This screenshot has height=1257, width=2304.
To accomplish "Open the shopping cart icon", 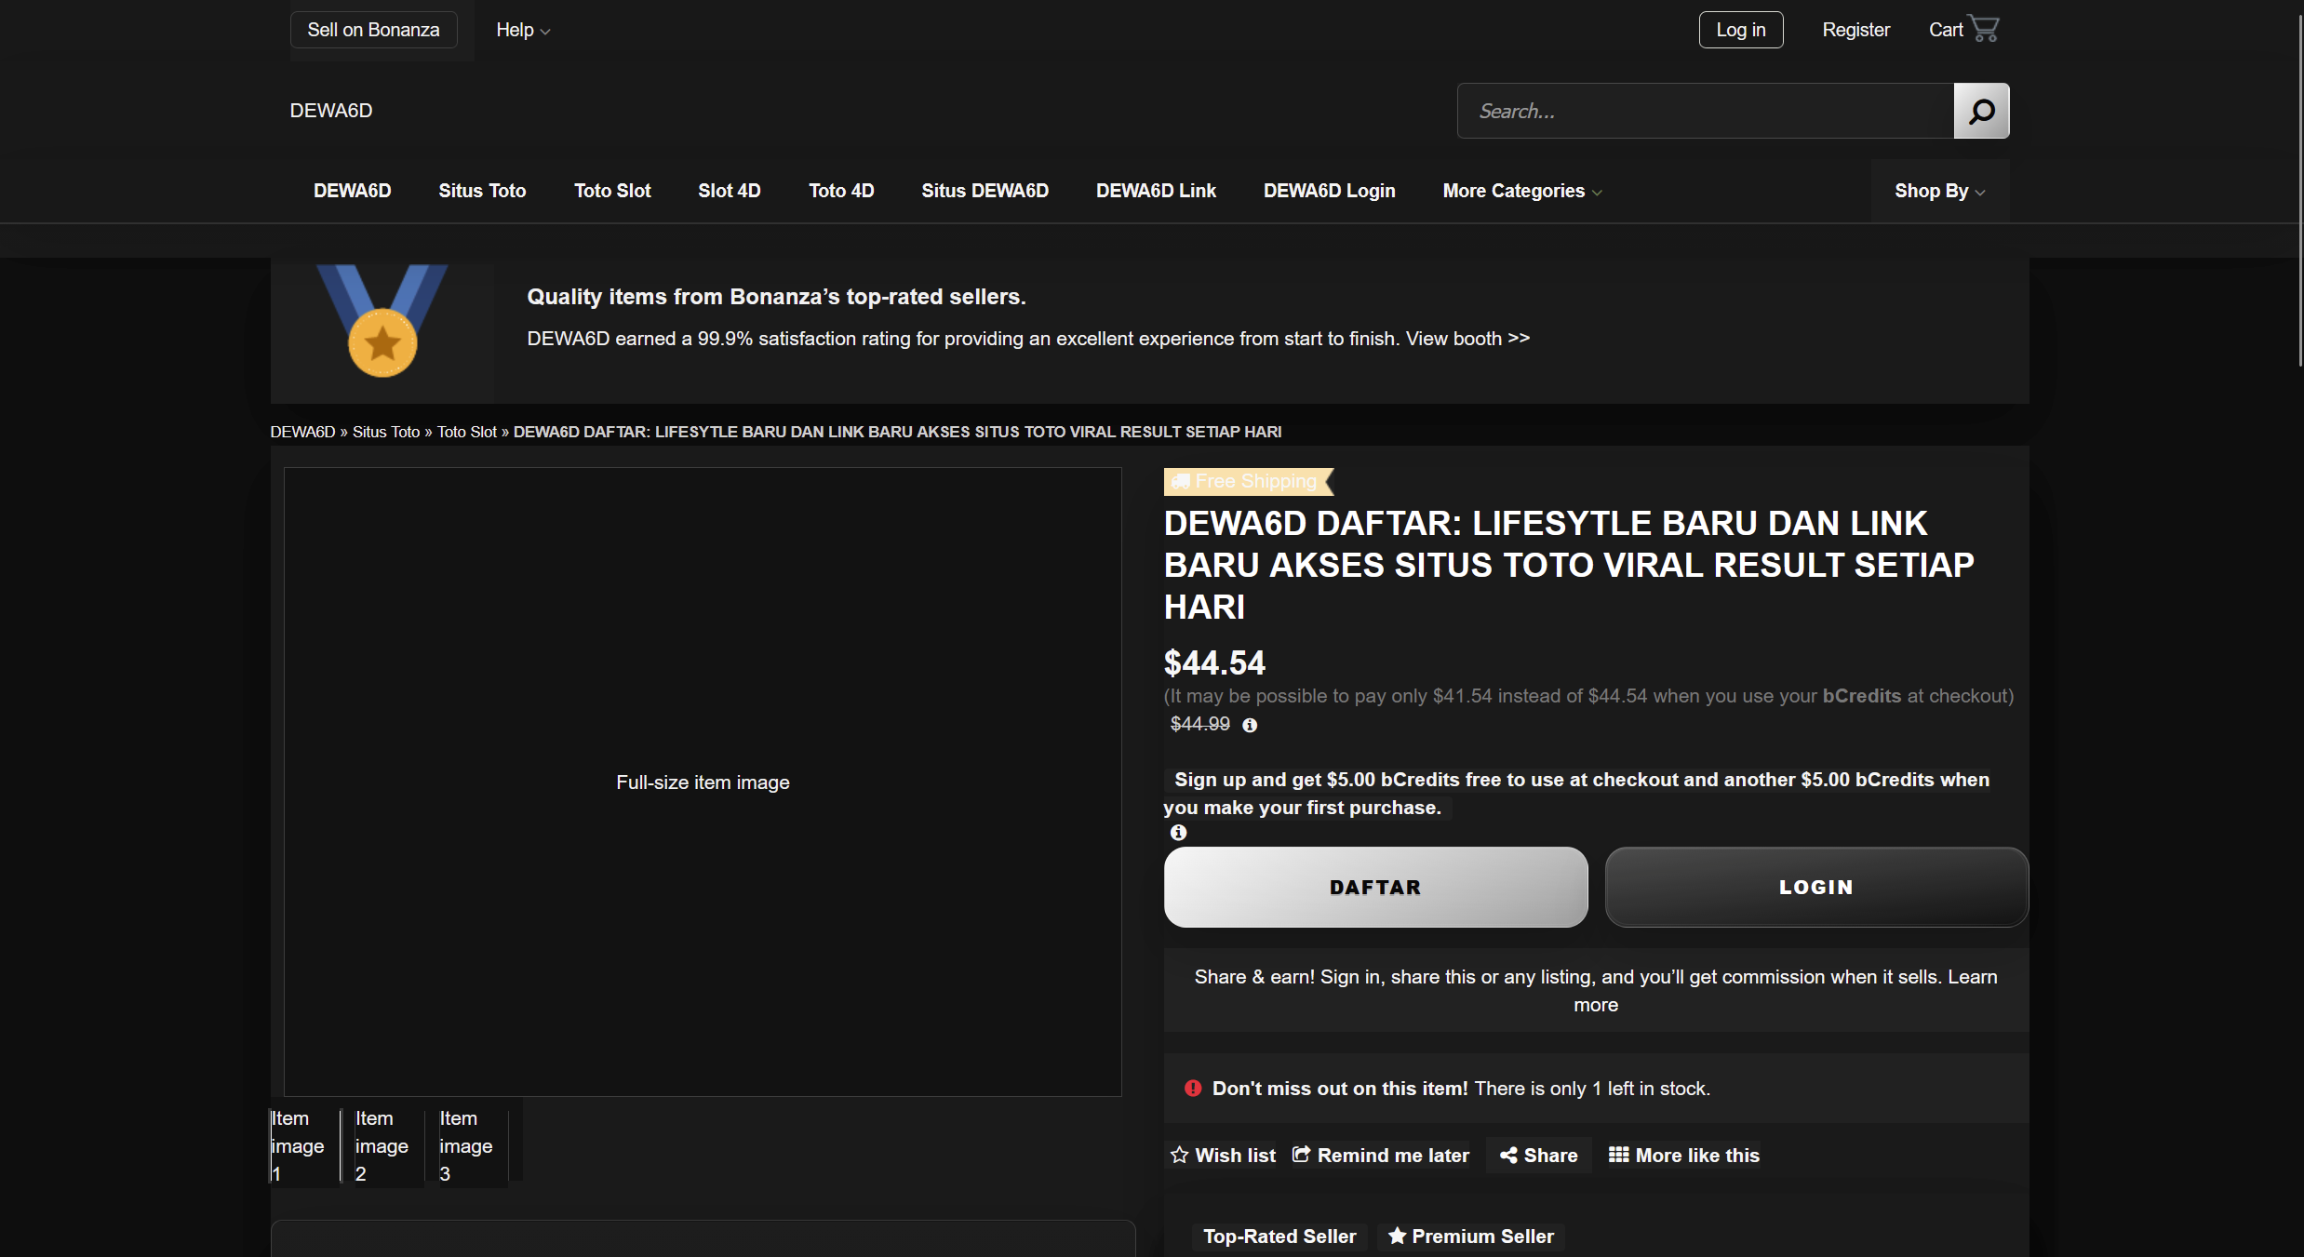I will pos(1984,29).
